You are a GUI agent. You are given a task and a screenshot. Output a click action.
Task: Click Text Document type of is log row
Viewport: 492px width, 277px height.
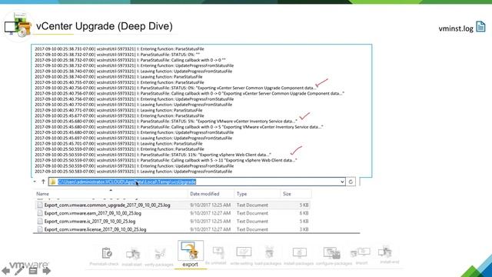pyautogui.click(x=252, y=222)
